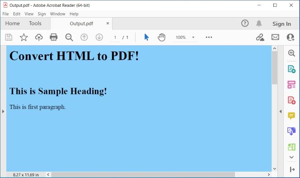Click the current page number field

[115, 37]
